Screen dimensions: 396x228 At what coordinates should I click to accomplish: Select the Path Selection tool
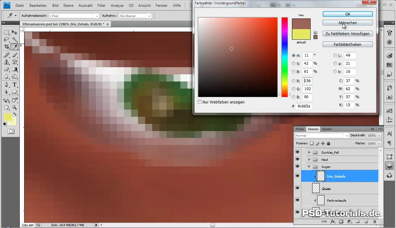[6, 92]
